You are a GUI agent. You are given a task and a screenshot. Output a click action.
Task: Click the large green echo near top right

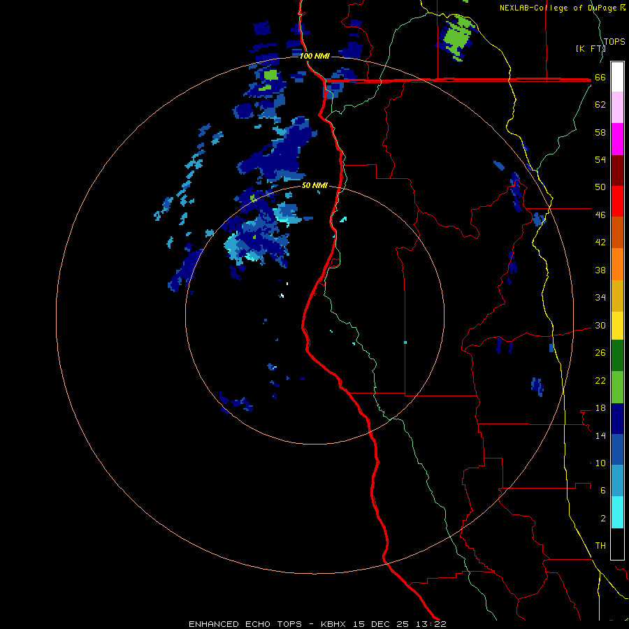tap(457, 38)
